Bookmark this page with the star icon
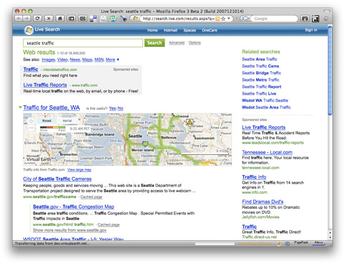Screen dimensions: 345x264 click(x=223, y=19)
